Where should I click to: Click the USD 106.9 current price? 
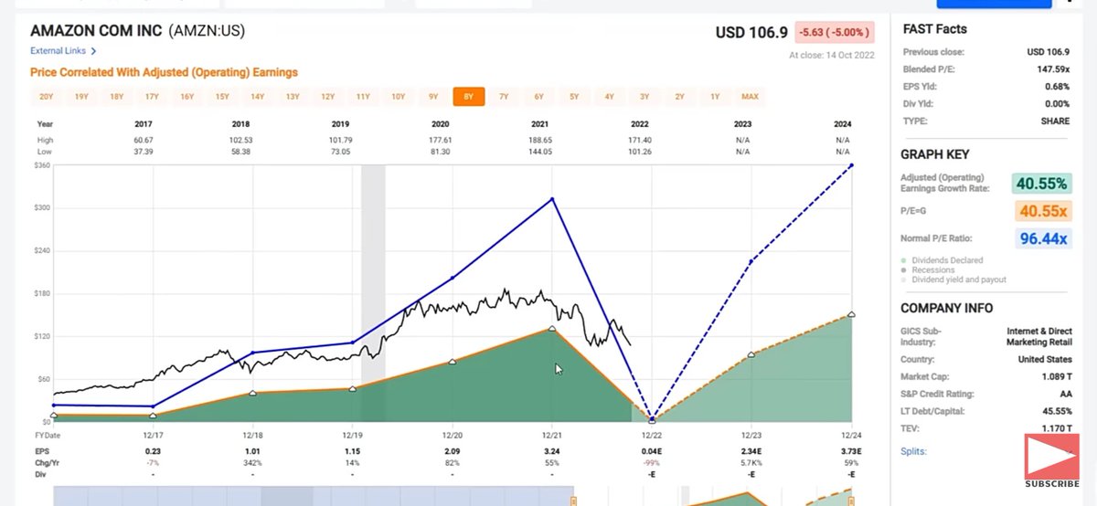click(751, 33)
